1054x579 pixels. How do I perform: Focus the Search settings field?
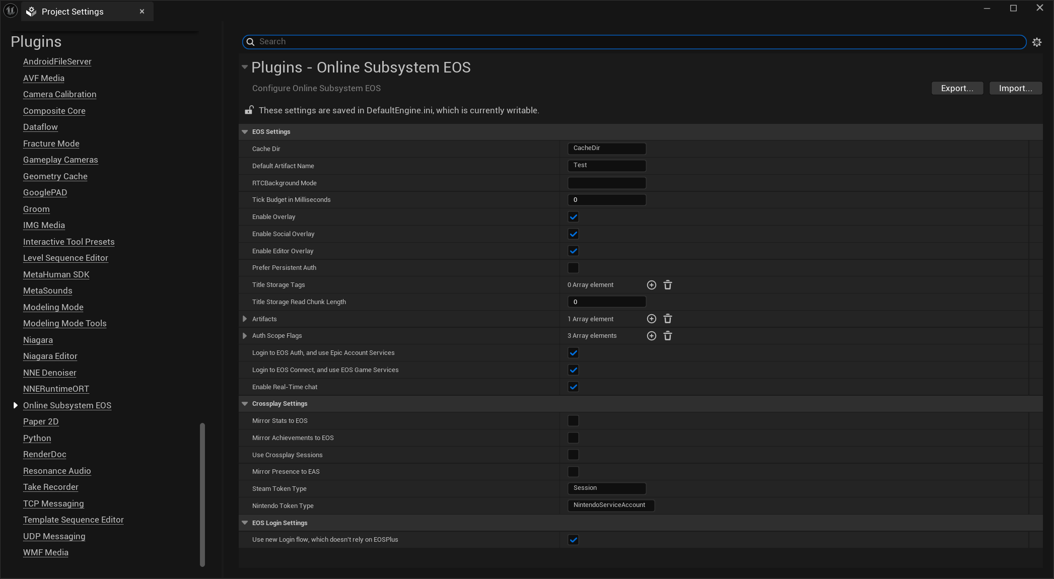(635, 42)
